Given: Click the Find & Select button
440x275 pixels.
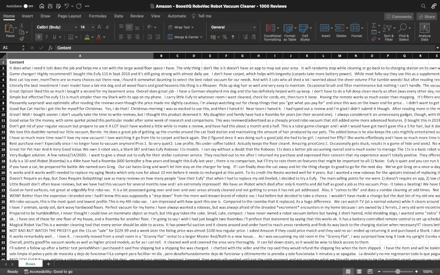Looking at the screenshot, I should click(x=404, y=32).
